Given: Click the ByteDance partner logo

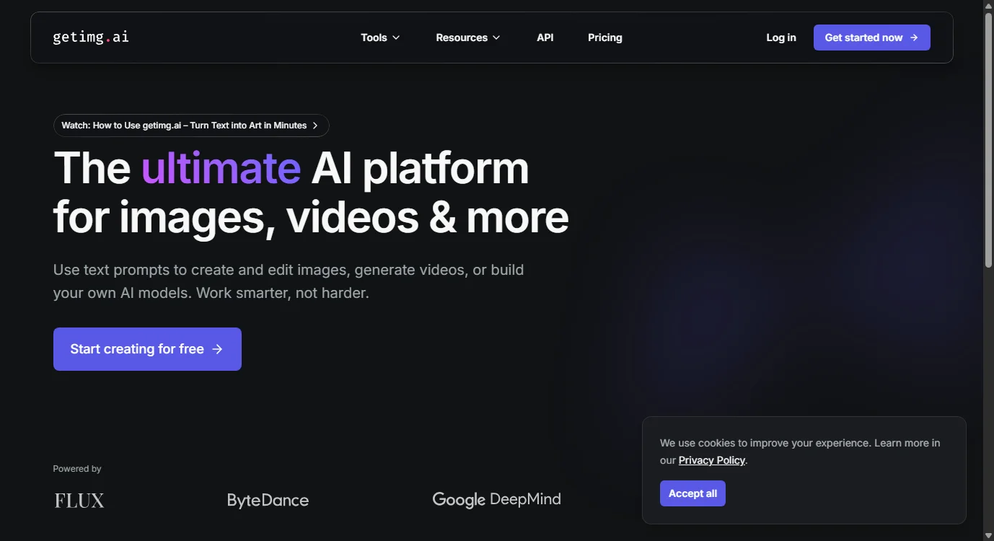Looking at the screenshot, I should pos(268,499).
